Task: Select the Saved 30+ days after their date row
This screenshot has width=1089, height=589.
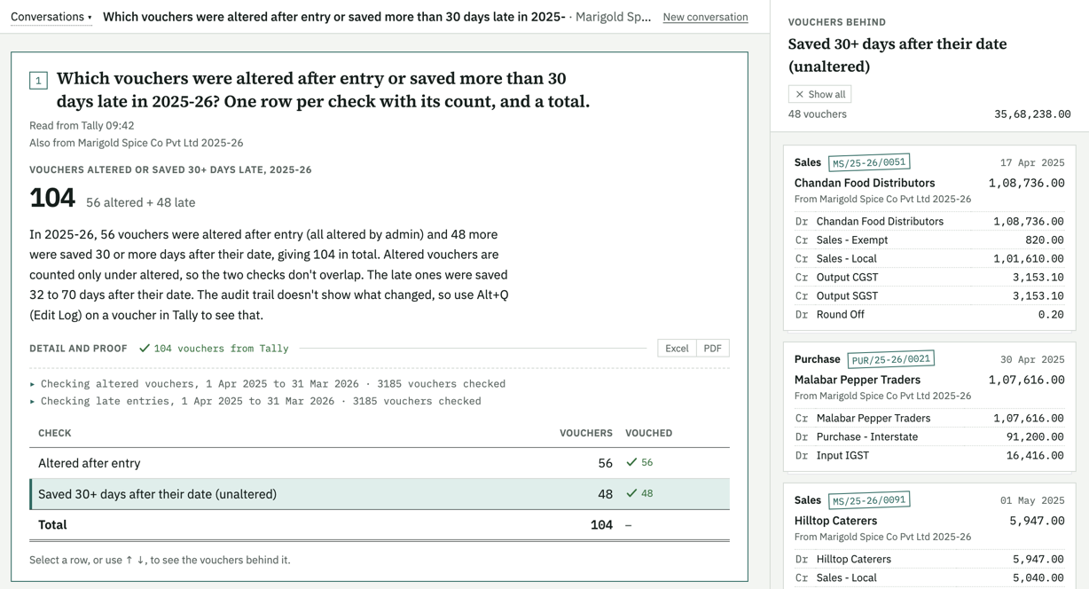Action: coord(380,494)
